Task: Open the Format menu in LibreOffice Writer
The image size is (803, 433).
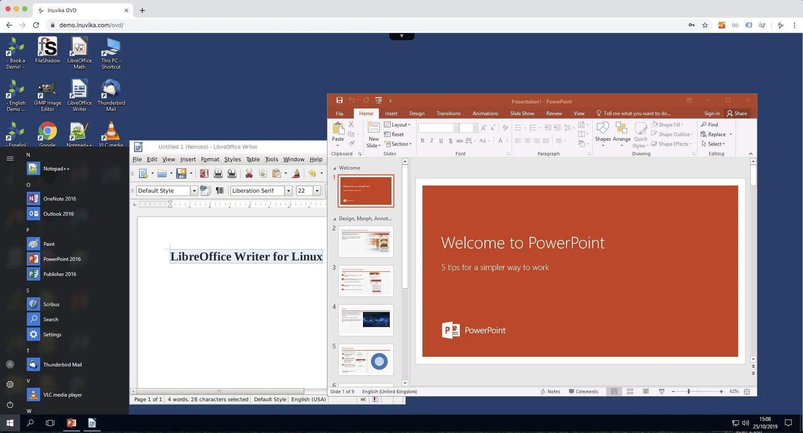Action: [x=210, y=159]
